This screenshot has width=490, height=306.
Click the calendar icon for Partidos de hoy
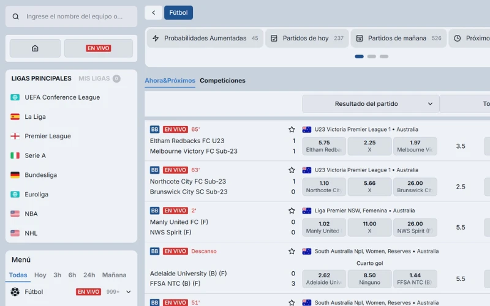coord(274,38)
